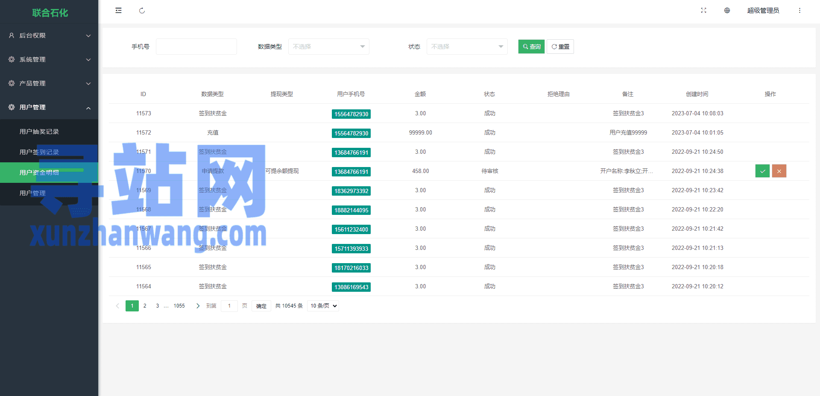Click the 创建时间 column header

697,94
